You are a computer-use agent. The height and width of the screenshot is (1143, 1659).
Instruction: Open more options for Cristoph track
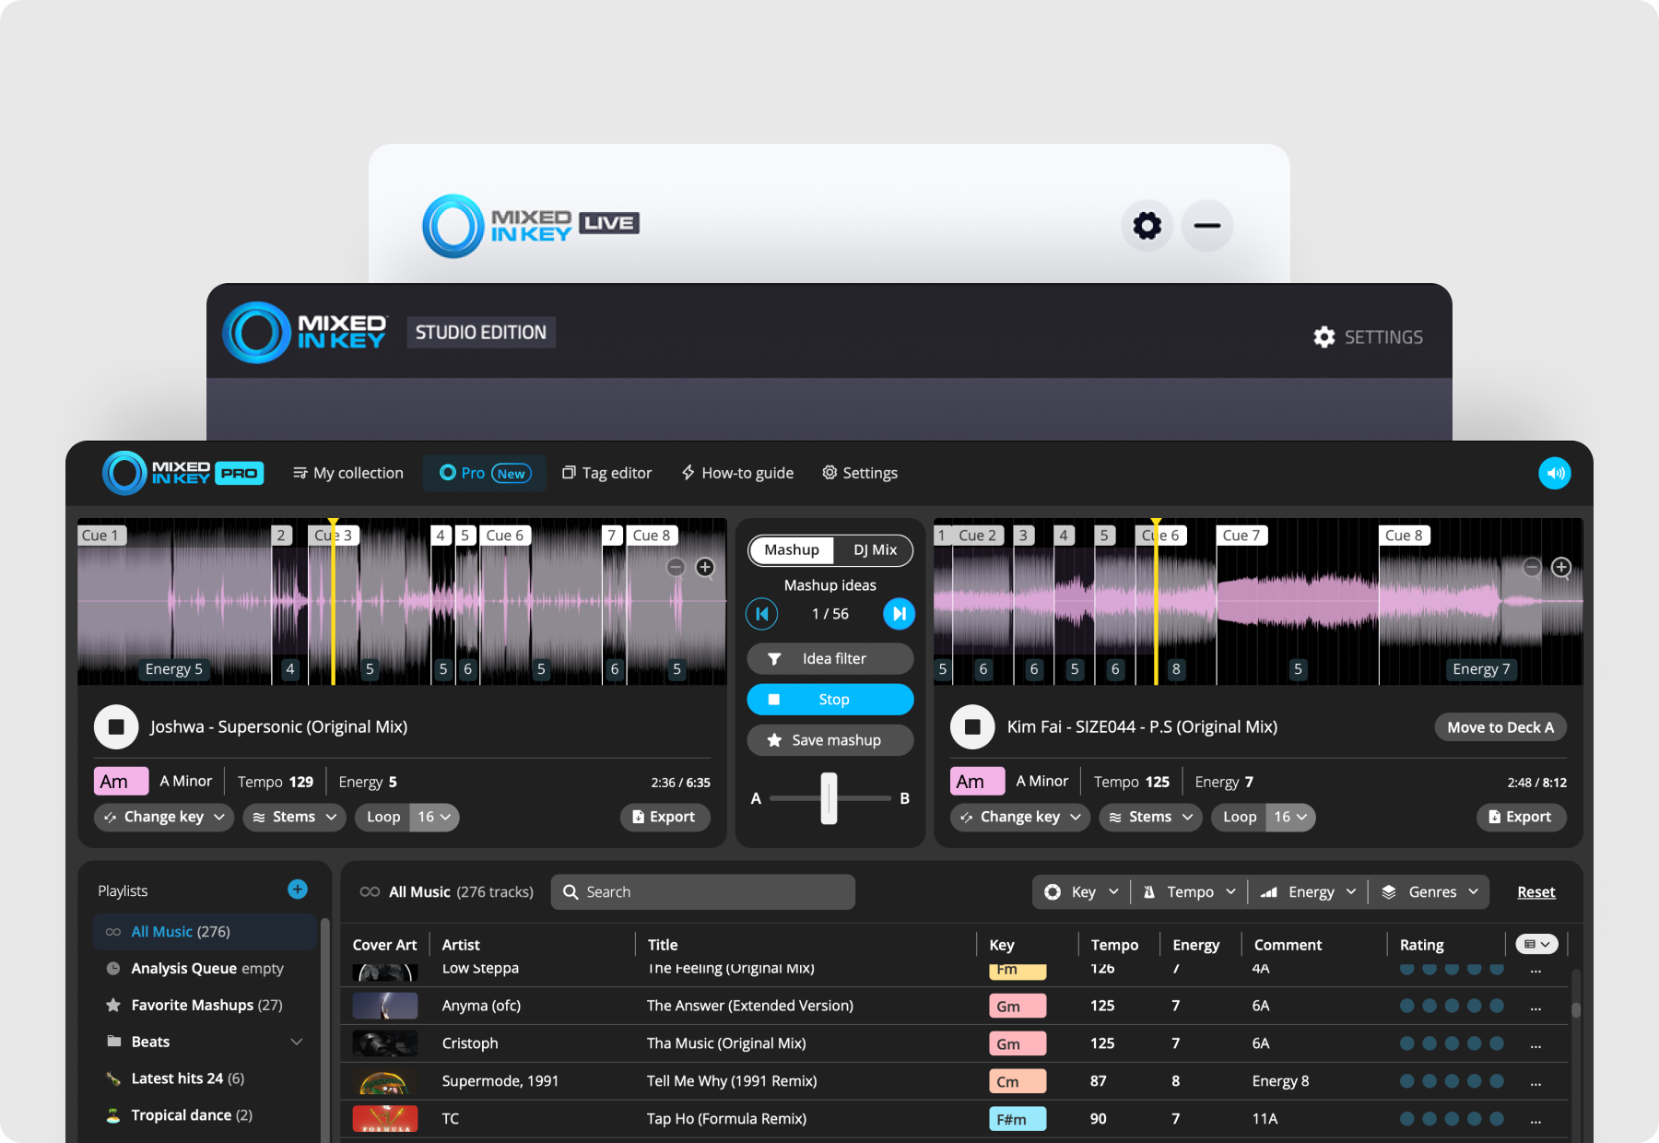pos(1535,1044)
